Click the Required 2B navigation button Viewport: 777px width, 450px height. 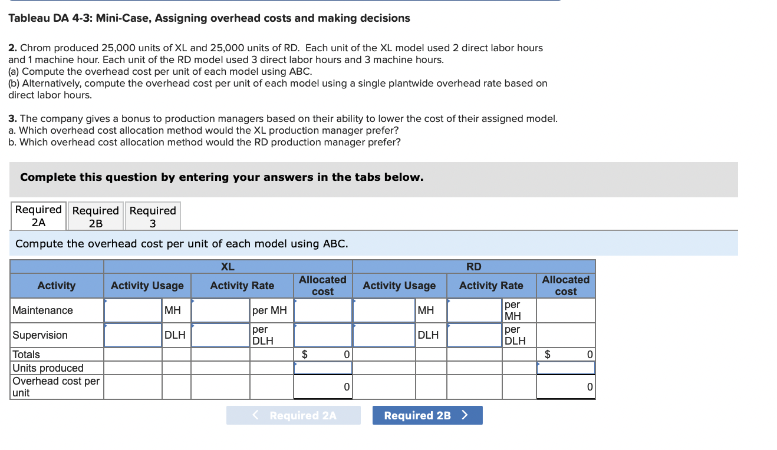tap(427, 415)
